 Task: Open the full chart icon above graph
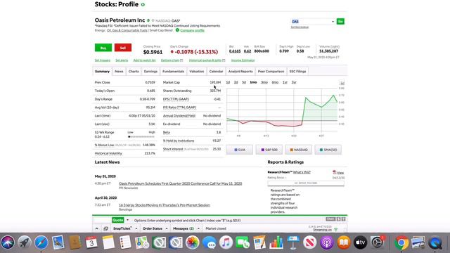[x=342, y=83]
